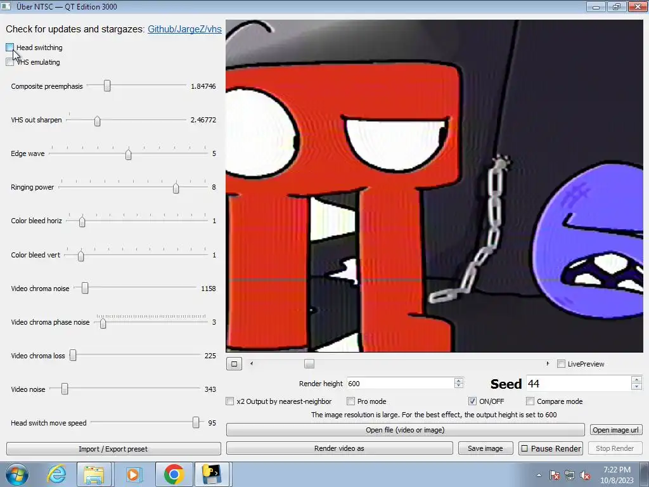Screen dimensions: 649x487
Task: Increase Render height with the up arrow
Action: pos(458,380)
